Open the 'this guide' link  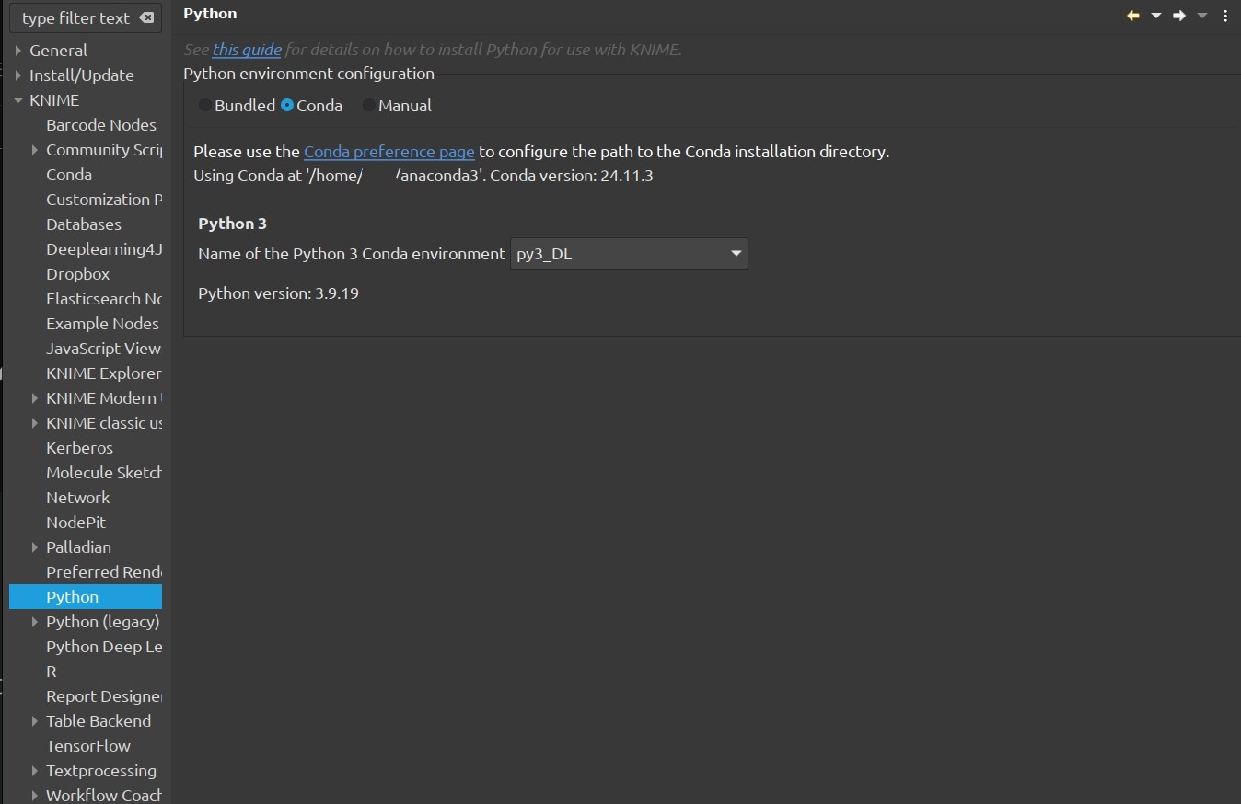point(247,50)
